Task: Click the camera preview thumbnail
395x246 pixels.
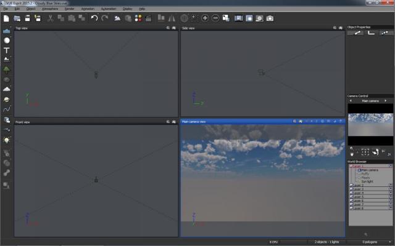Action: coord(370,124)
